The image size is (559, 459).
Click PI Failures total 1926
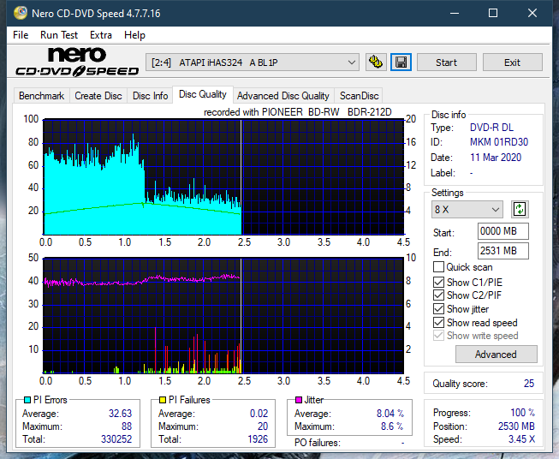pos(258,439)
